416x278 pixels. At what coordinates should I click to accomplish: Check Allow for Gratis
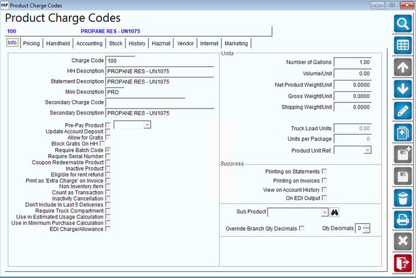(x=108, y=137)
